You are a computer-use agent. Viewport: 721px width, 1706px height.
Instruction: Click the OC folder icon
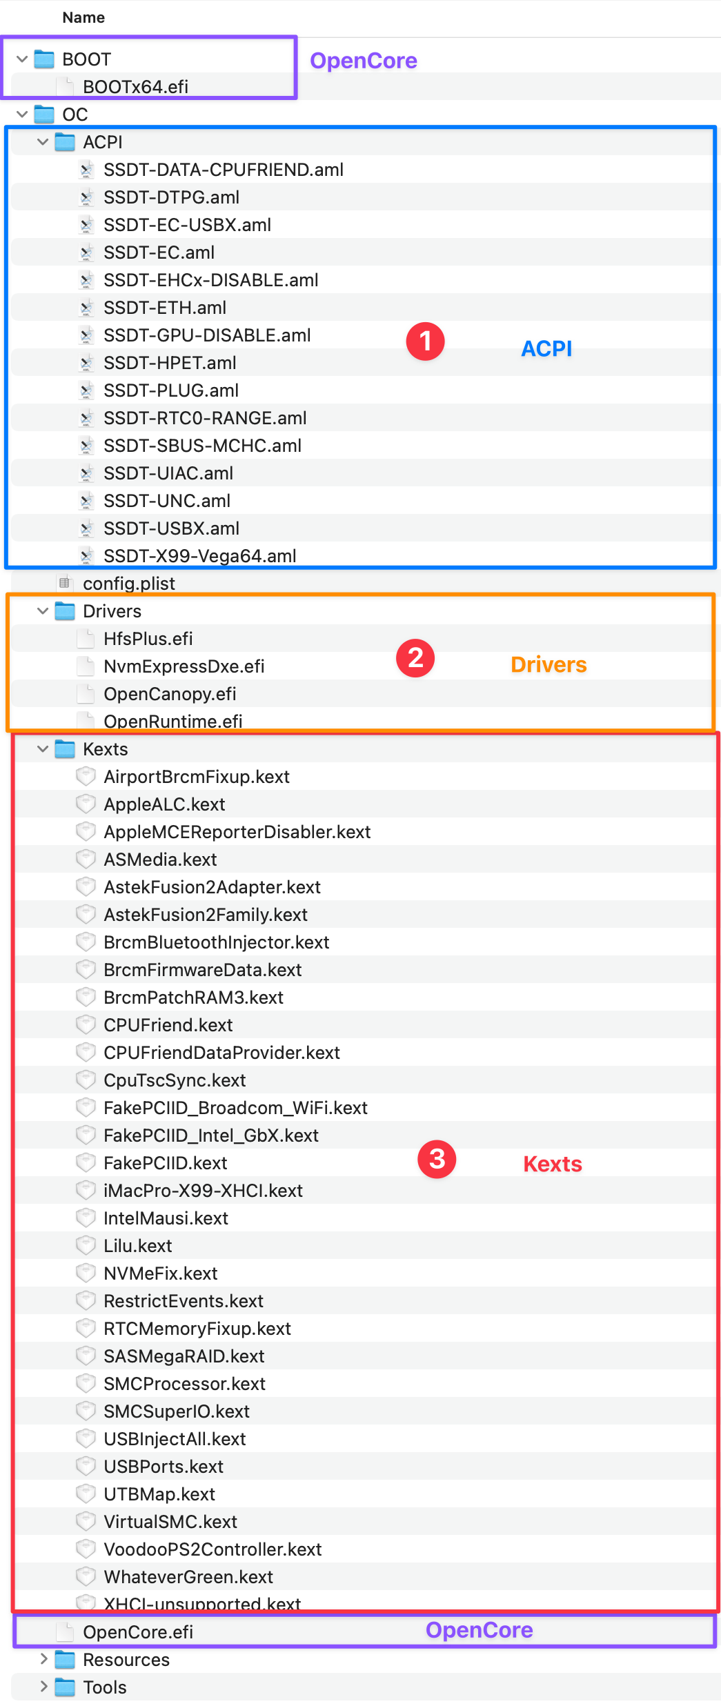coord(44,115)
